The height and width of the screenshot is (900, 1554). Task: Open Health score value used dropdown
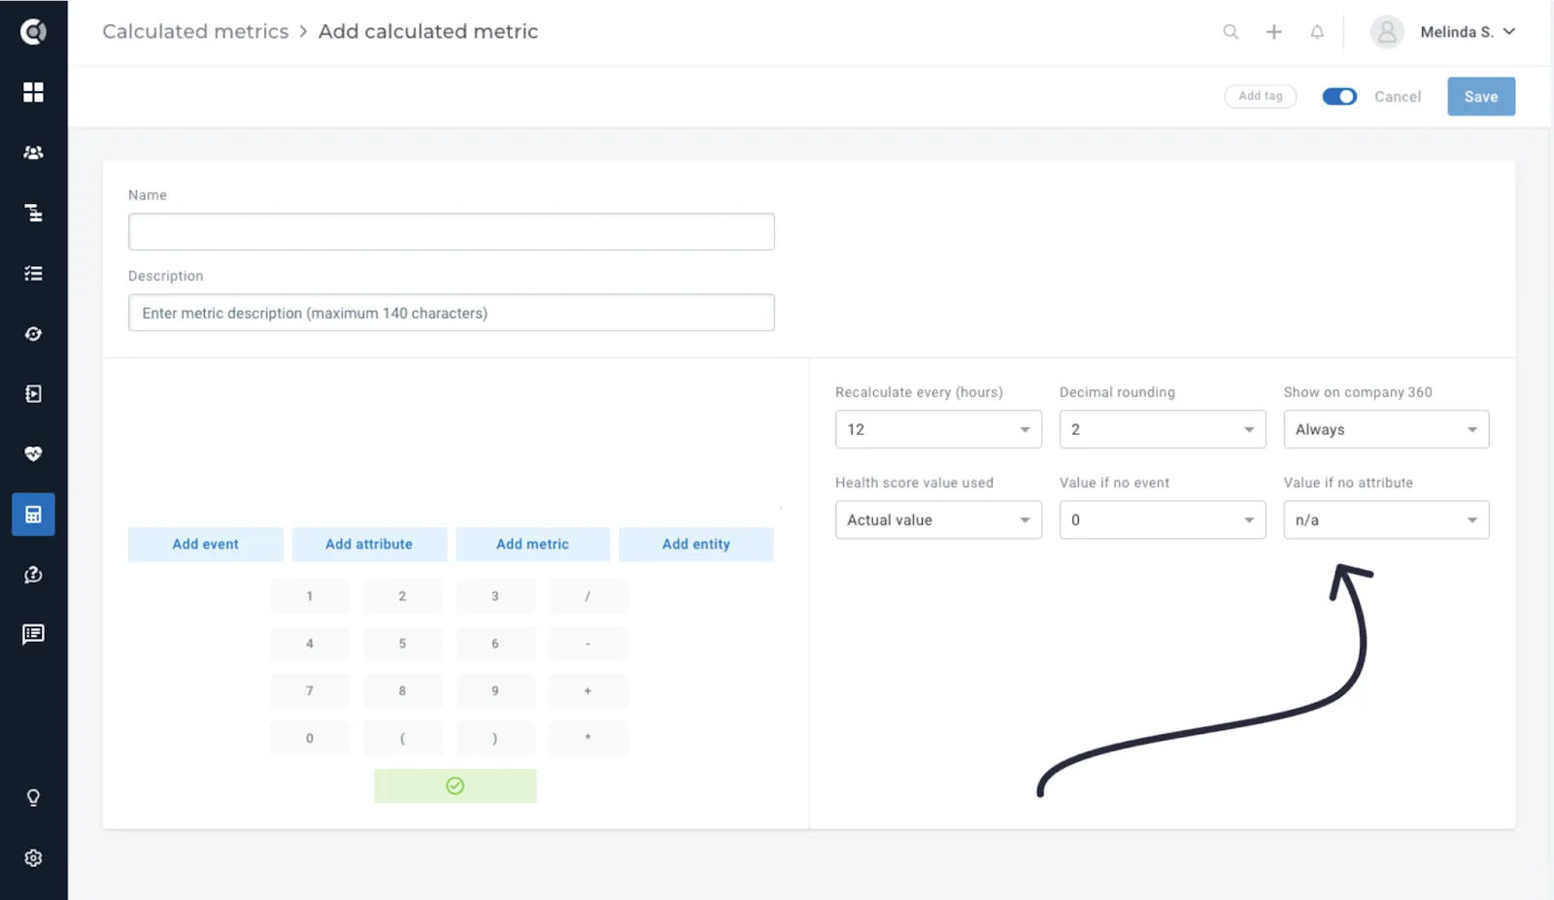(938, 519)
